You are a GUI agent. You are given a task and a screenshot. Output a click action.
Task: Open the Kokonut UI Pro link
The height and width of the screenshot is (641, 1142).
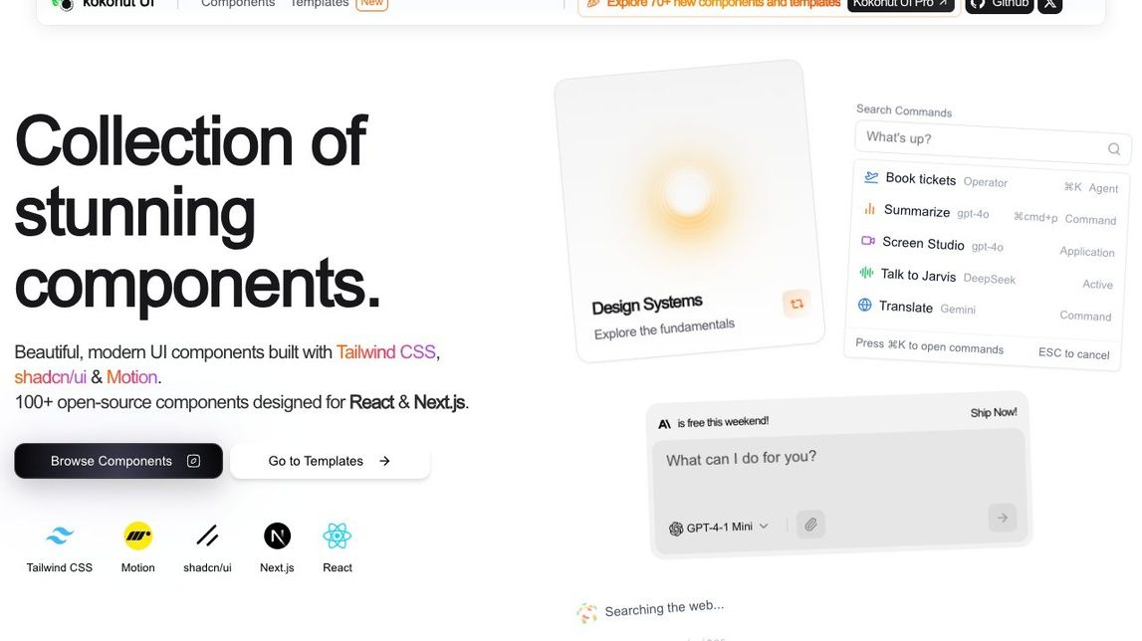pyautogui.click(x=900, y=4)
